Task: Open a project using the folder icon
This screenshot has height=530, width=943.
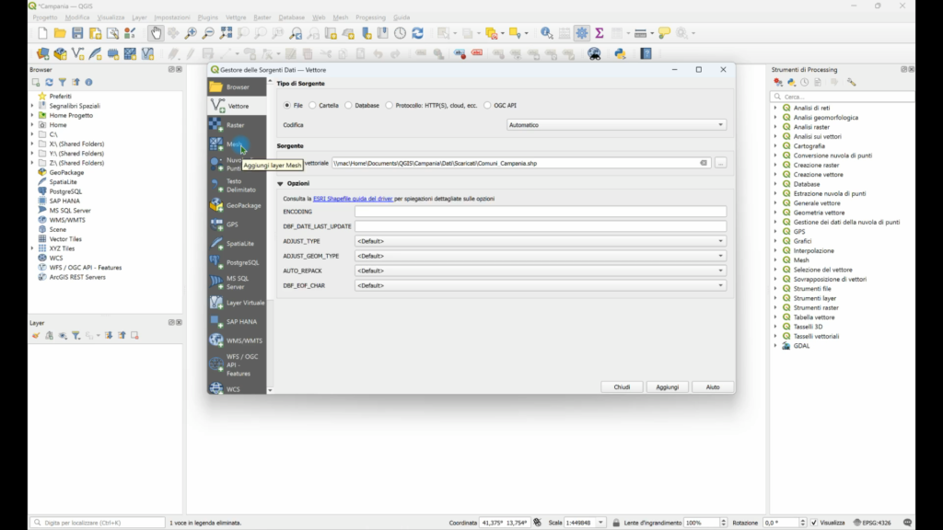Action: (60, 34)
